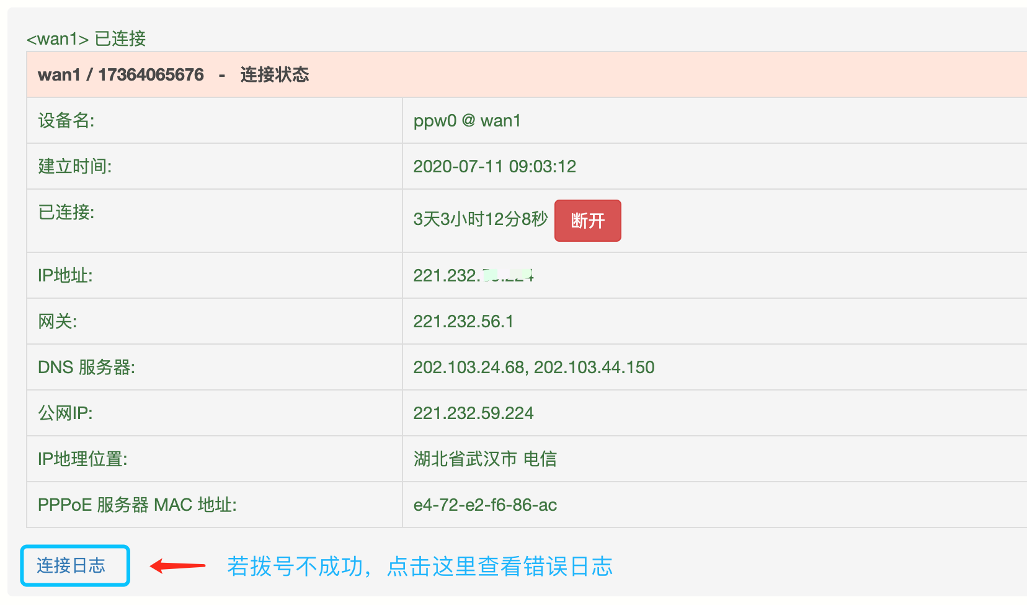Select the device name value ppw0 @ wan1
Viewport: 1027px width, 605px height.
click(467, 120)
